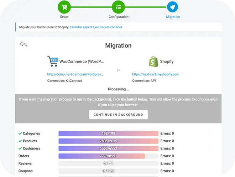Click the Migration rocket step icon
The height and width of the screenshot is (177, 235).
click(x=173, y=7)
